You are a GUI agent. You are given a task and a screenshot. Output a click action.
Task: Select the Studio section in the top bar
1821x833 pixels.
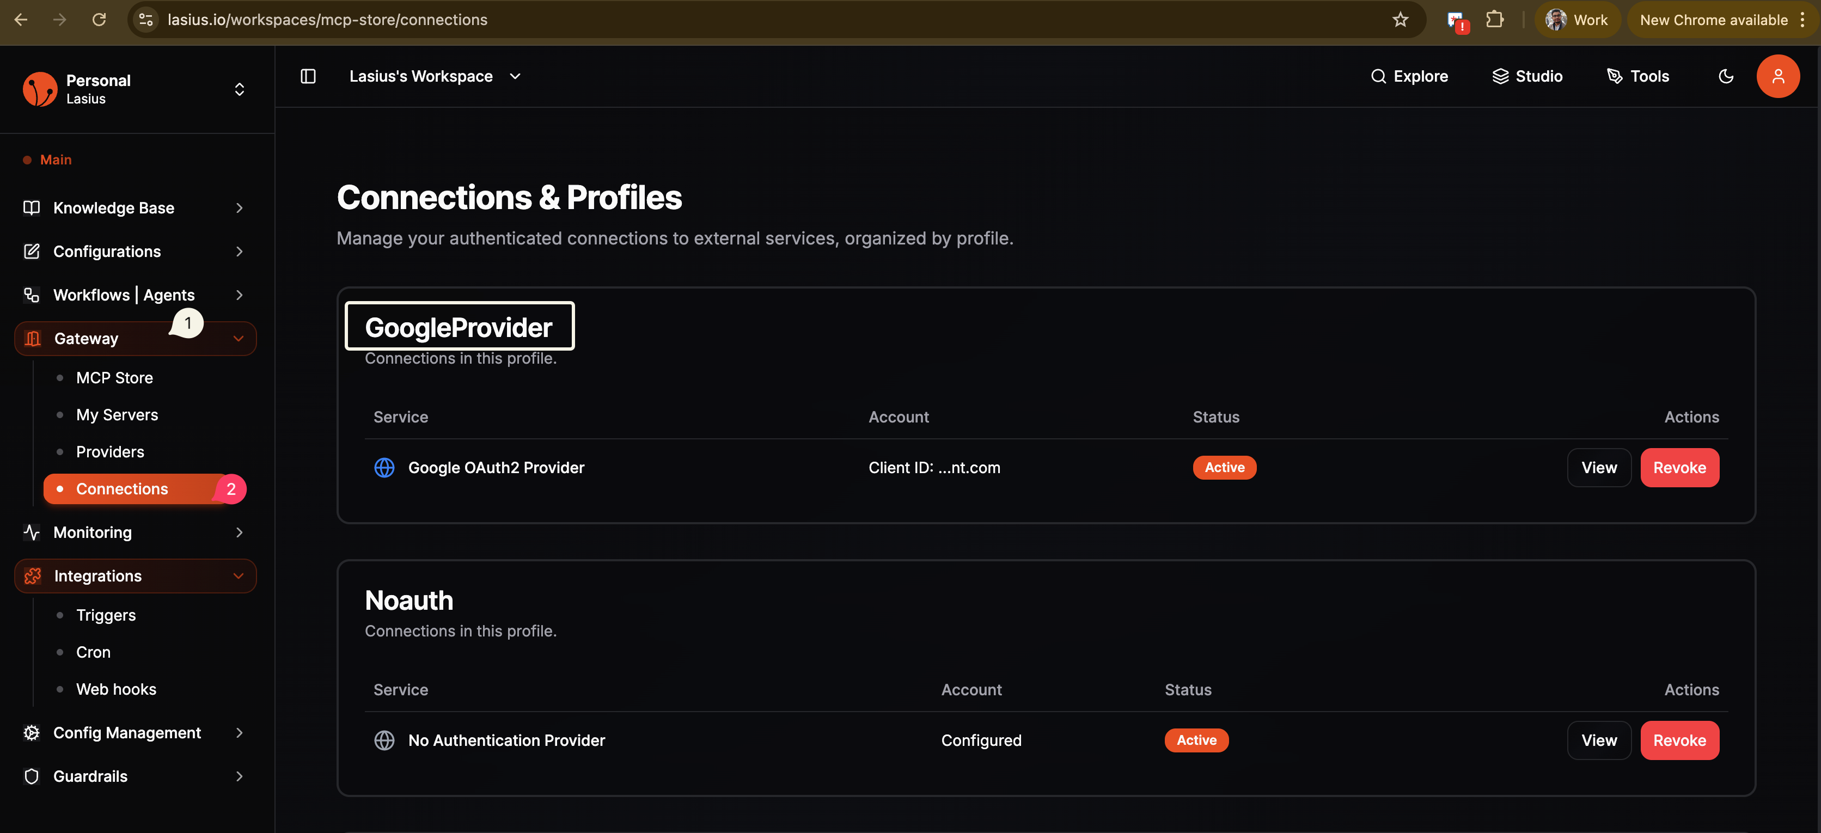(x=1527, y=76)
